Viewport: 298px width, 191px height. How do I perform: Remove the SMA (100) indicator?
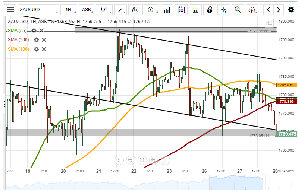click(44, 49)
